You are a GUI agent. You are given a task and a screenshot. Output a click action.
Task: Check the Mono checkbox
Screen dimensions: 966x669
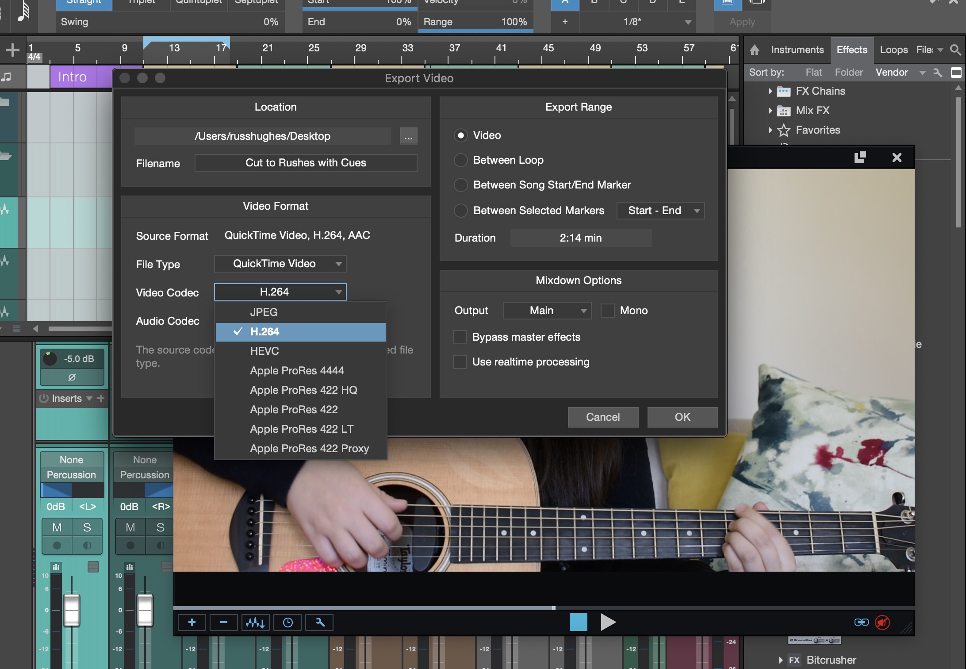tap(607, 311)
